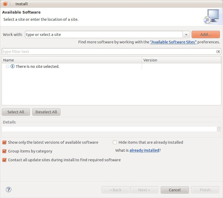Click the help question mark icon
The height and width of the screenshot is (198, 223).
pyautogui.click(x=9, y=190)
